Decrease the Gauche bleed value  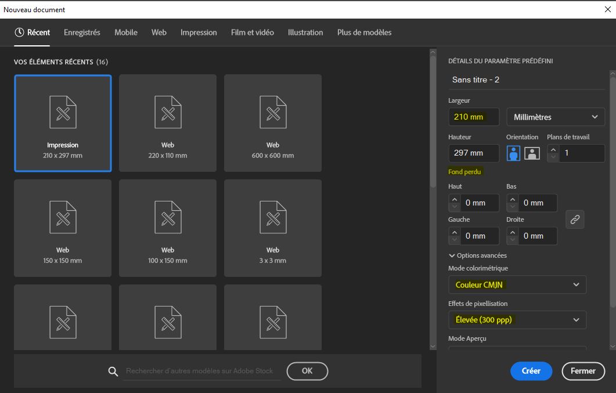tap(455, 240)
